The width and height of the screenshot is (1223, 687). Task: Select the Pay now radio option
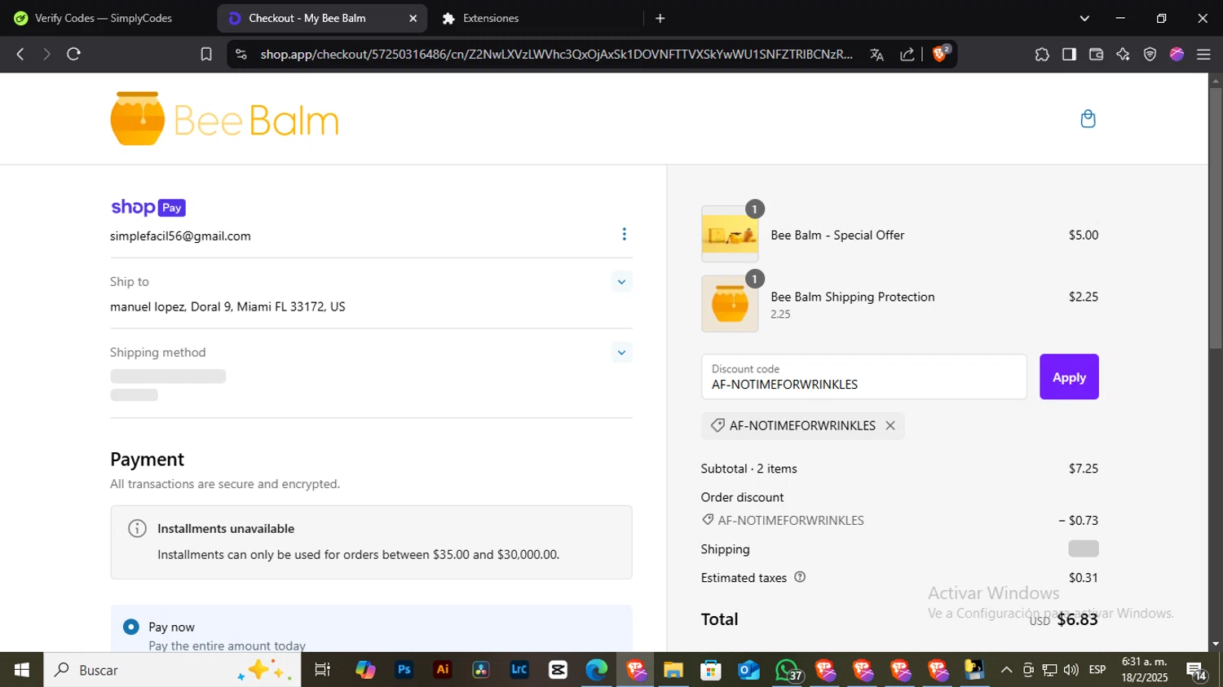[x=131, y=627]
